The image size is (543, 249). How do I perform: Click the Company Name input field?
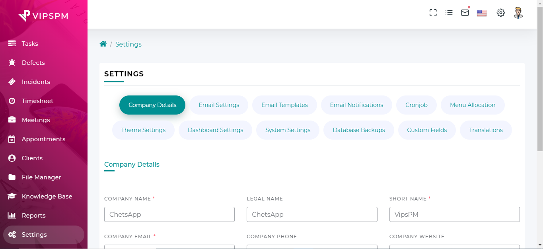(169, 214)
